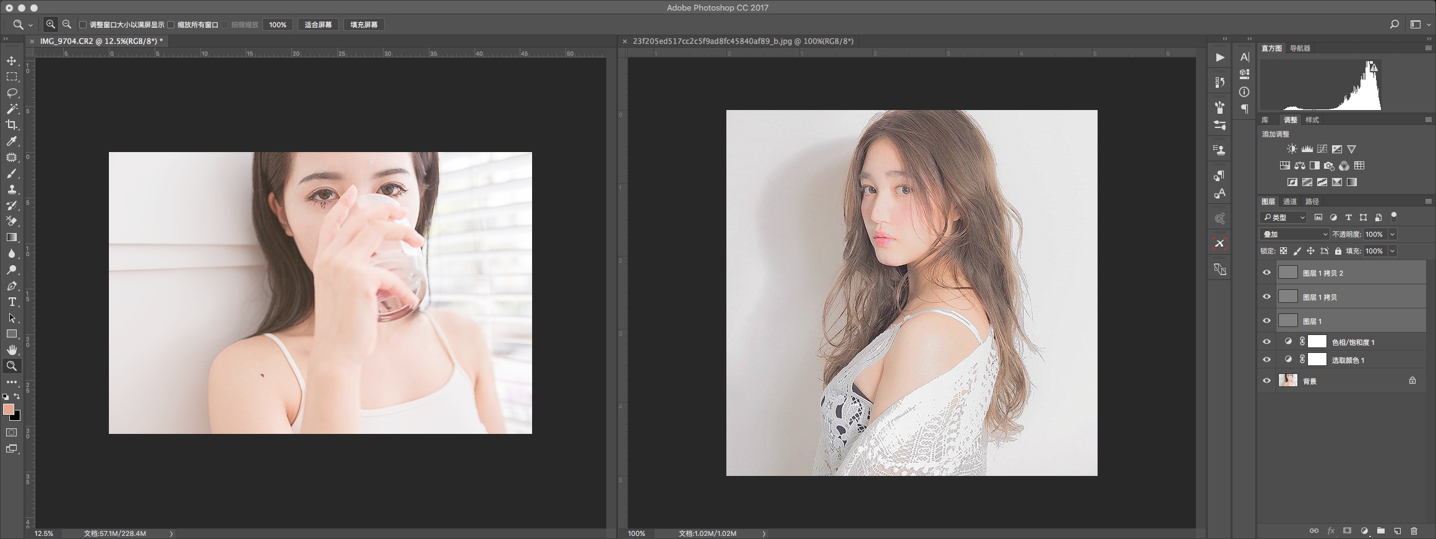Viewport: 1436px width, 539px height.
Task: Switch to the 样式 tab
Action: click(1312, 120)
